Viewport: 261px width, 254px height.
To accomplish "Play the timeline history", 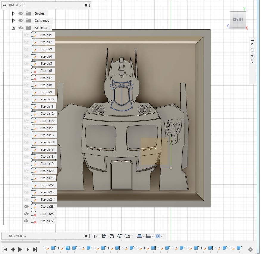I will tap(20, 250).
